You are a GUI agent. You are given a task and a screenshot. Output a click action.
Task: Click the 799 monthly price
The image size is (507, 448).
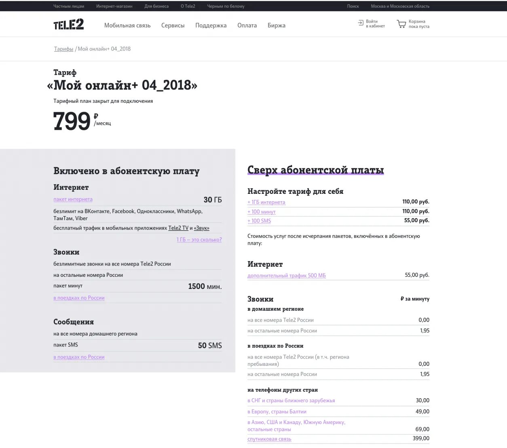(x=72, y=121)
